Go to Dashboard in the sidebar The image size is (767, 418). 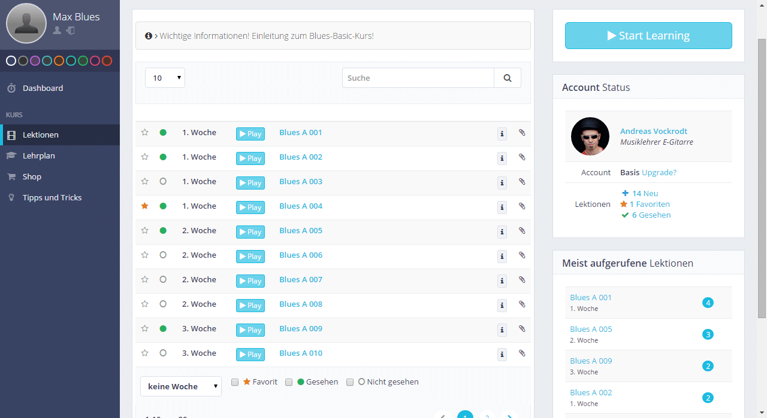[60, 88]
